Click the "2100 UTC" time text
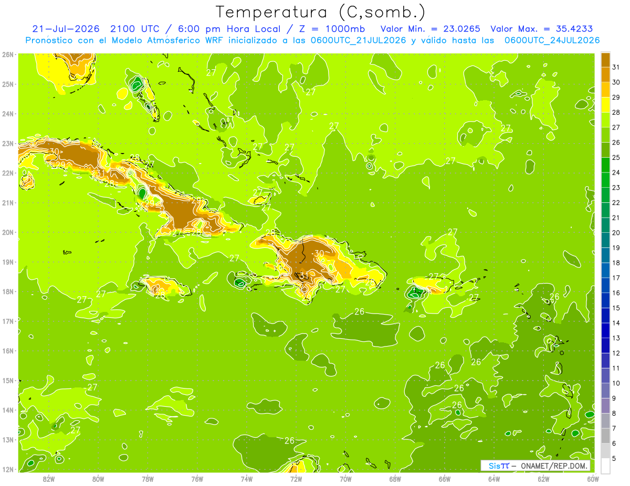 (134, 29)
